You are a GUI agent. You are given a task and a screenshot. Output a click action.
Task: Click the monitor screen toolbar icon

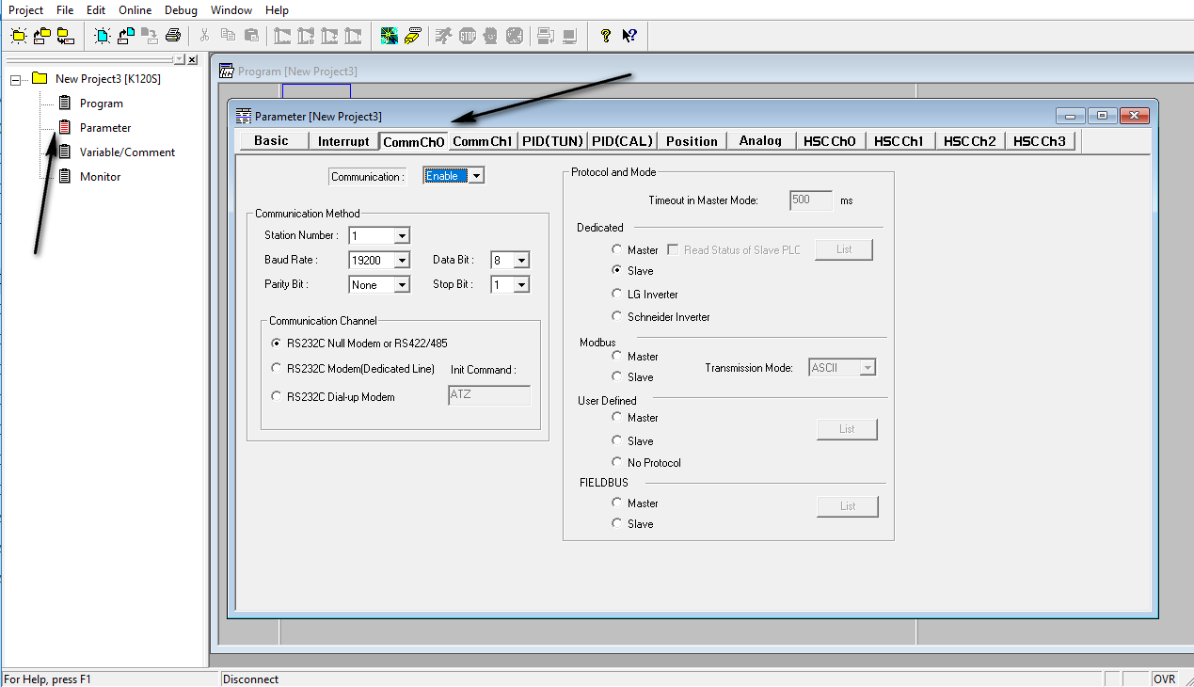pyautogui.click(x=569, y=36)
